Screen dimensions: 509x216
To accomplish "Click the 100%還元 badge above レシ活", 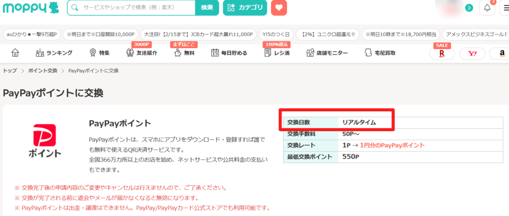I will click(276, 45).
